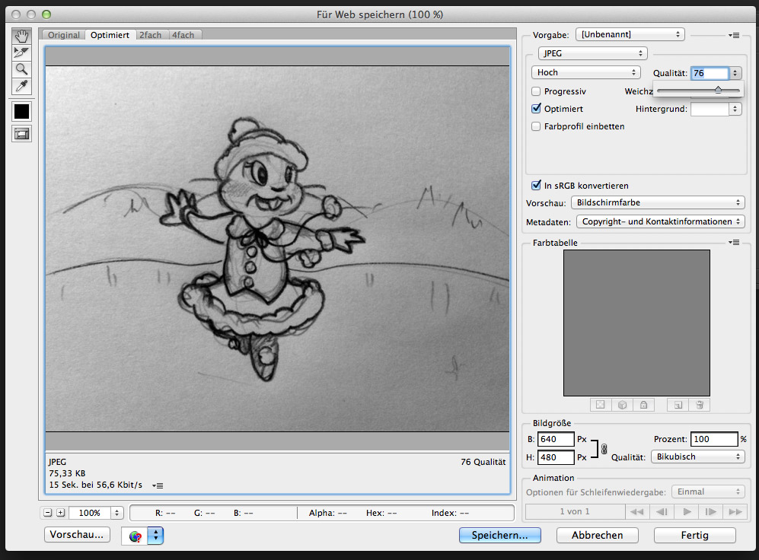Screen dimensions: 759x560
Task: Enable Farbprofil einbetten checkbox
Action: pyautogui.click(x=537, y=126)
